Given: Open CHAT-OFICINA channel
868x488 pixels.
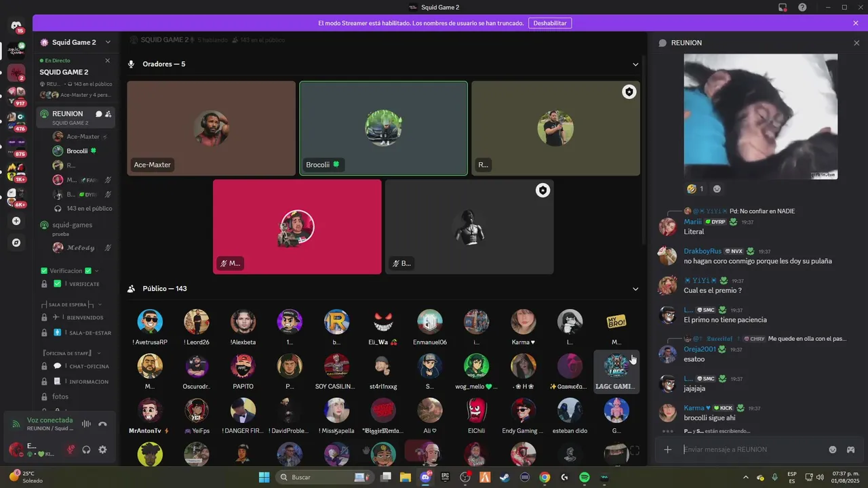Looking at the screenshot, I should (x=75, y=366).
